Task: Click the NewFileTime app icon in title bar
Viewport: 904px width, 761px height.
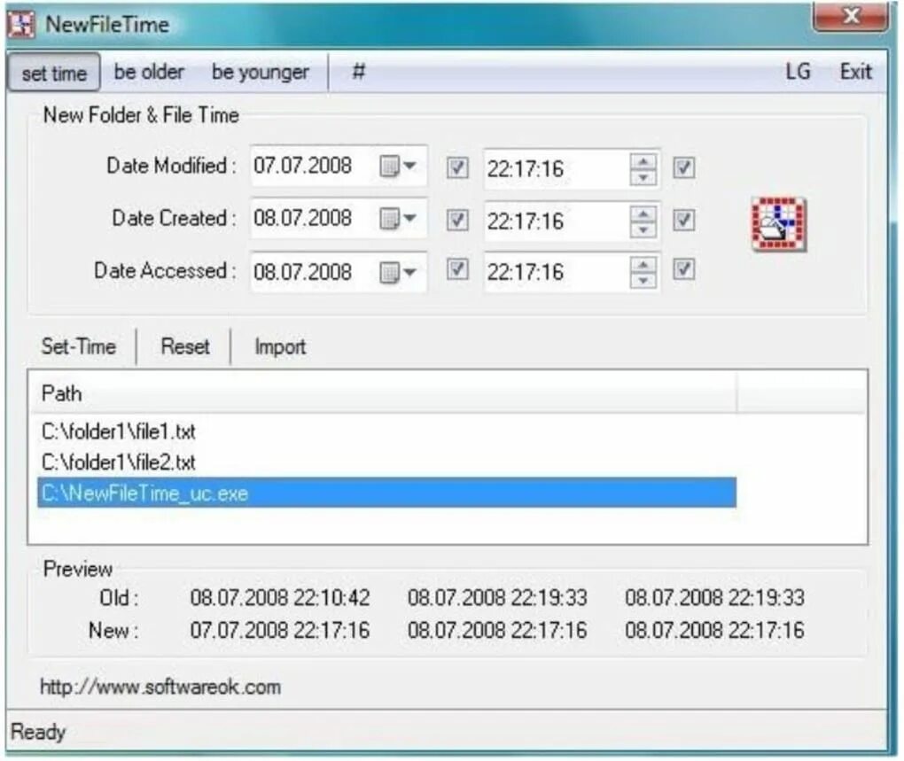Action: [x=21, y=25]
